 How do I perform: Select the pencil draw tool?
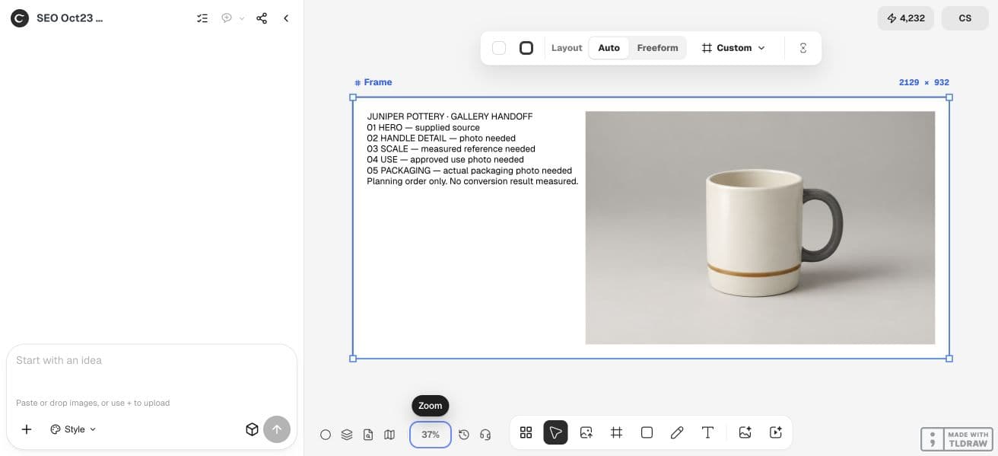677,432
